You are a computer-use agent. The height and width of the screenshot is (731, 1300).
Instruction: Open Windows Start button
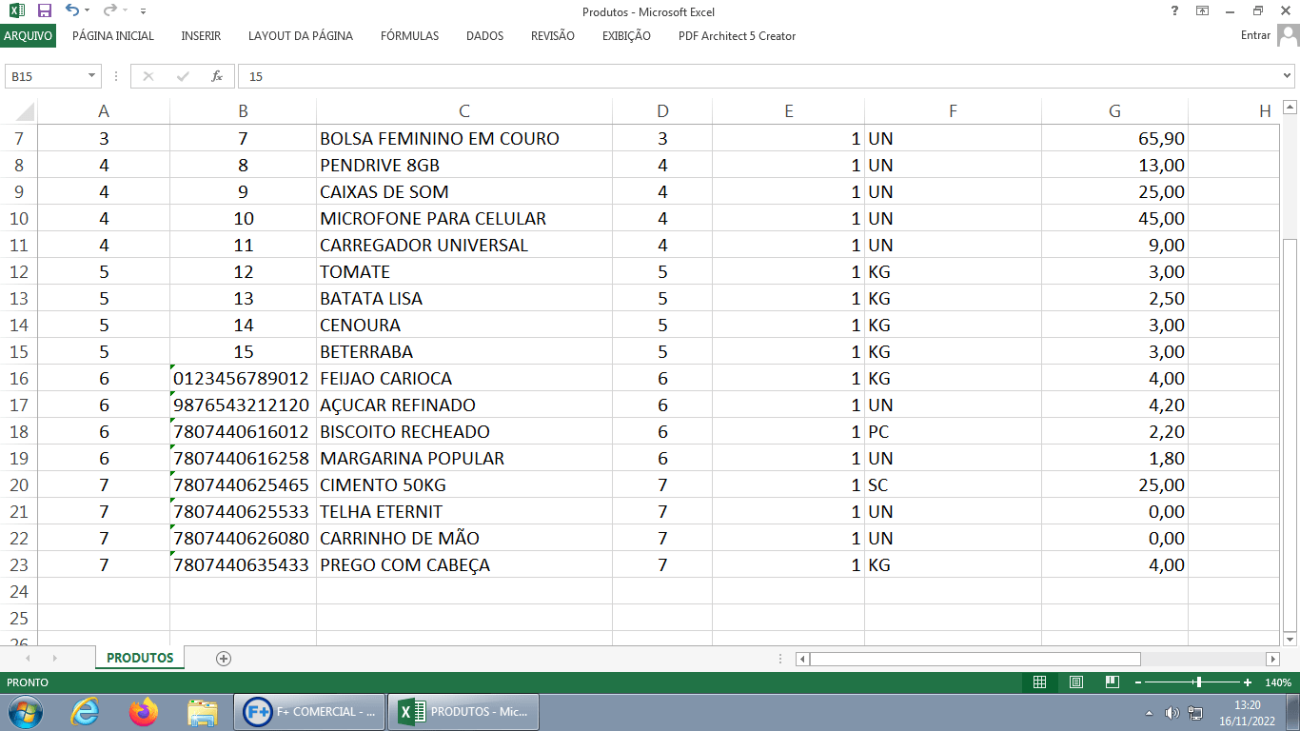point(25,712)
